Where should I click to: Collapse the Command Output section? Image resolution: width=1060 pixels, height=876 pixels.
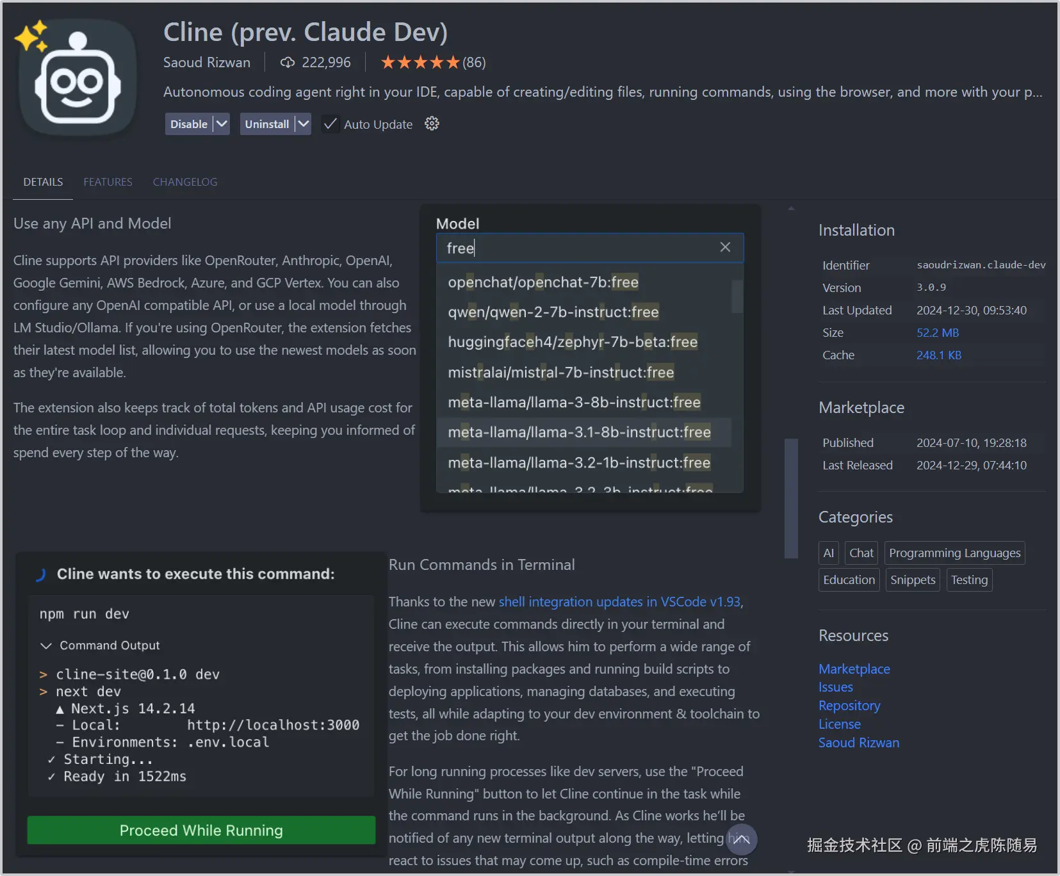tap(46, 645)
